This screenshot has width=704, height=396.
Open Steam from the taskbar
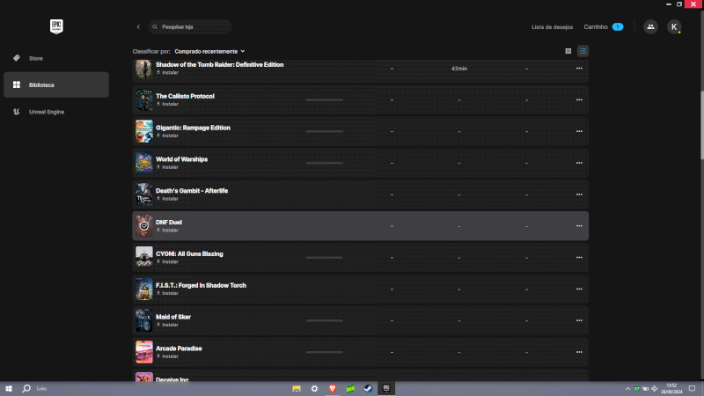[367, 388]
